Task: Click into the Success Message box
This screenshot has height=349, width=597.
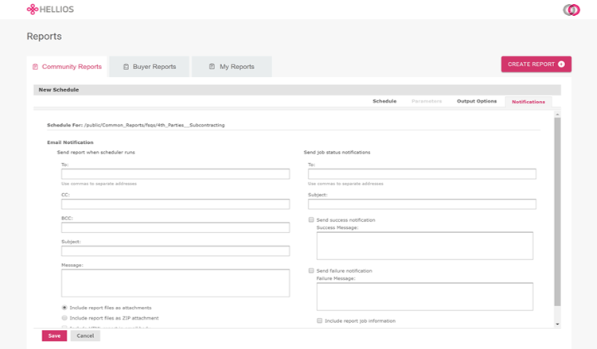Action: point(425,246)
